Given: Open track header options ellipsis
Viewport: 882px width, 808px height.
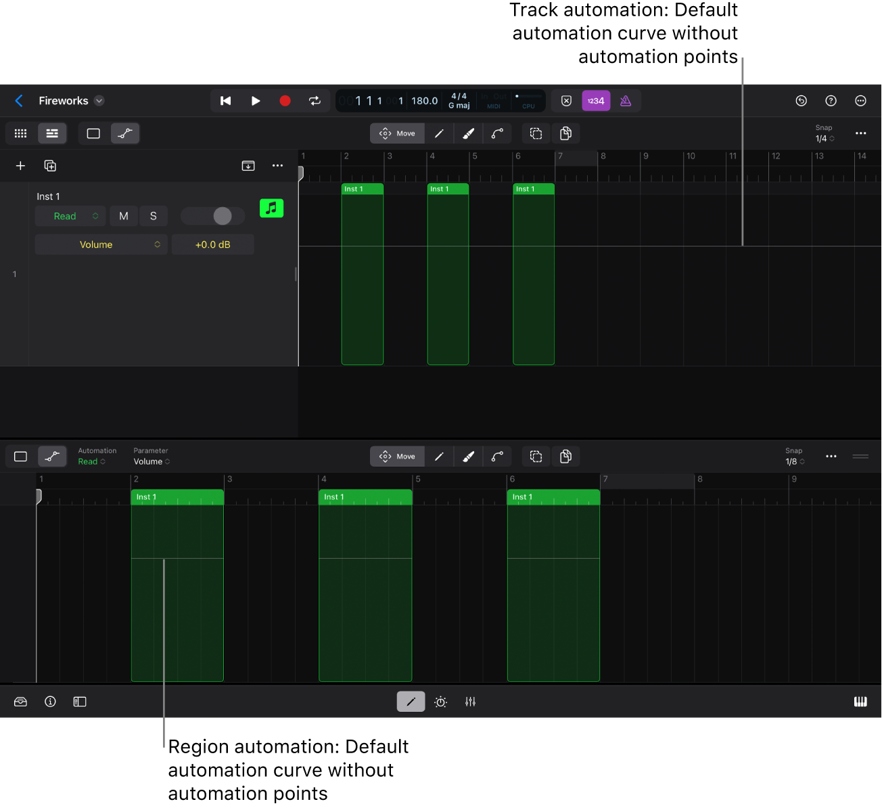Looking at the screenshot, I should (277, 166).
